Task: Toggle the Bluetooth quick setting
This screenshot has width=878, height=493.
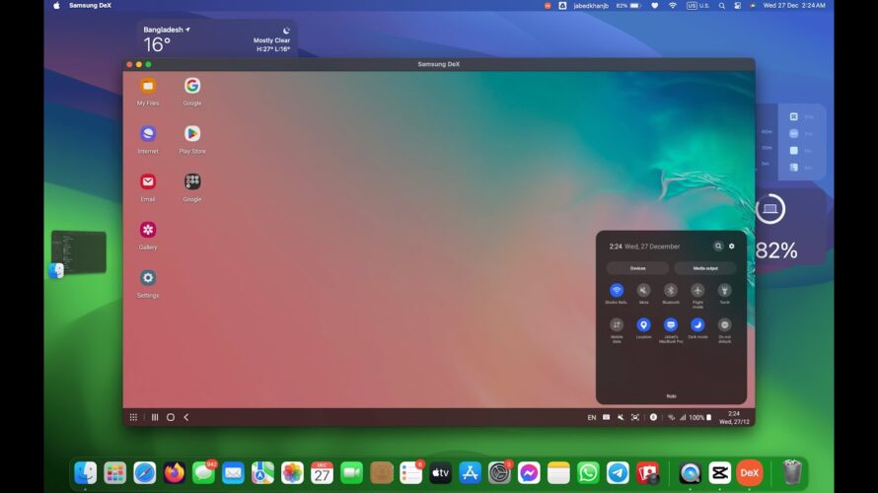Action: click(670, 291)
